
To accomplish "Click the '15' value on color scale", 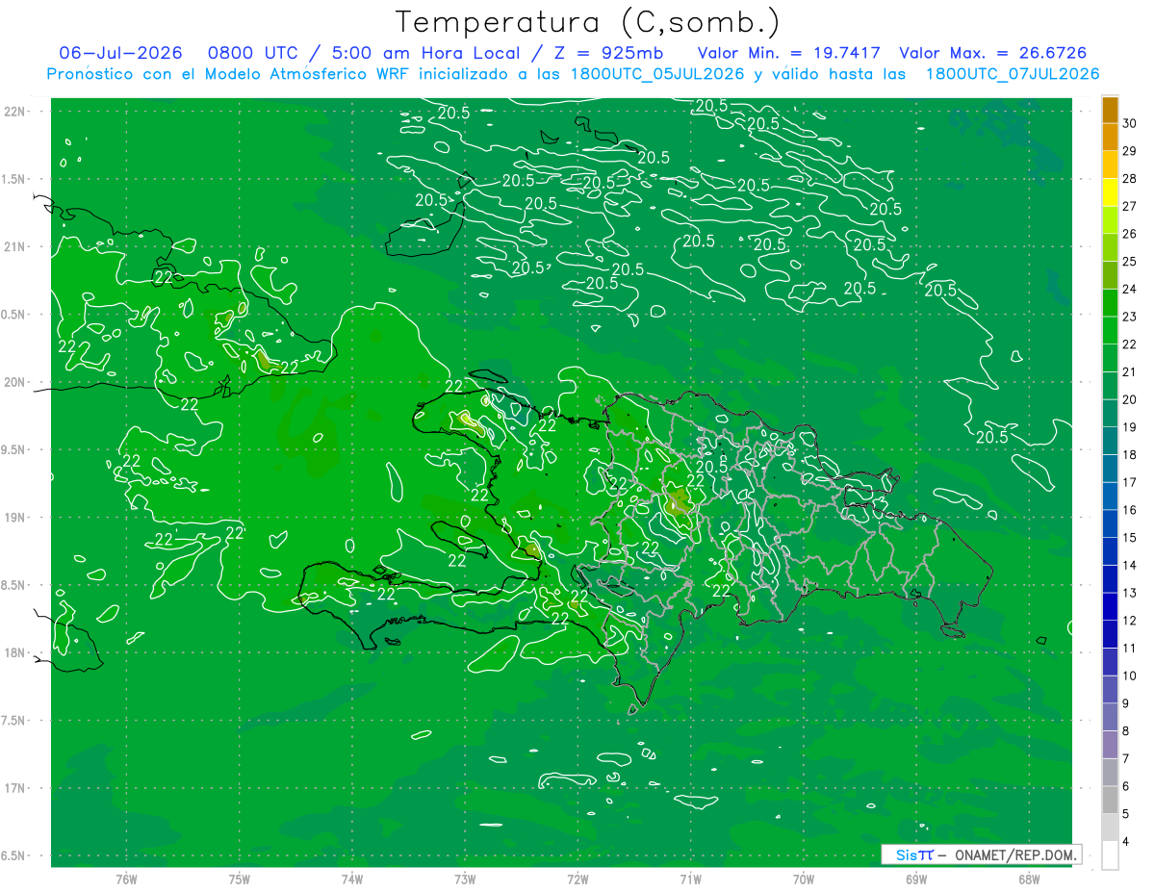I will (1130, 537).
